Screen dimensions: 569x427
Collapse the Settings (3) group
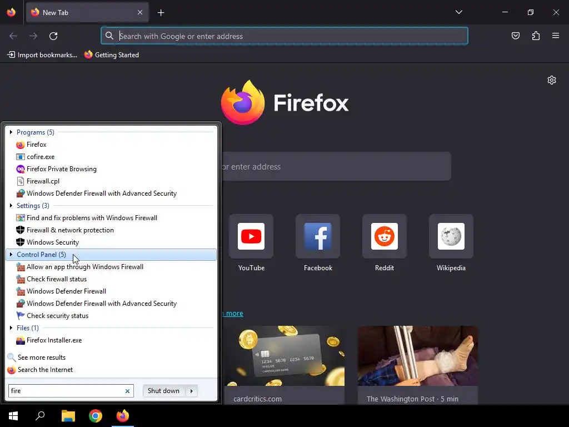click(x=11, y=206)
